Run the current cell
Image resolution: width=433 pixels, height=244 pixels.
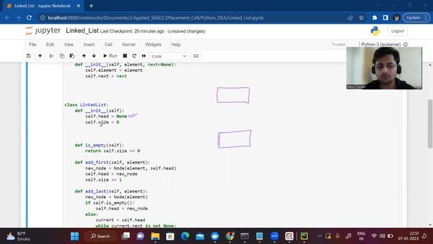110,56
